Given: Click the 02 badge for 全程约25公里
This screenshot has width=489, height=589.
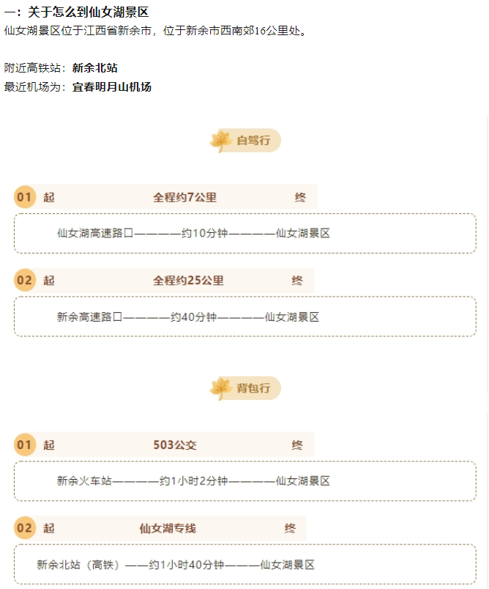Looking at the screenshot, I should point(25,281).
